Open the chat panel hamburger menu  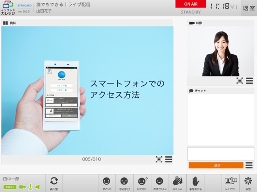coord(249,165)
